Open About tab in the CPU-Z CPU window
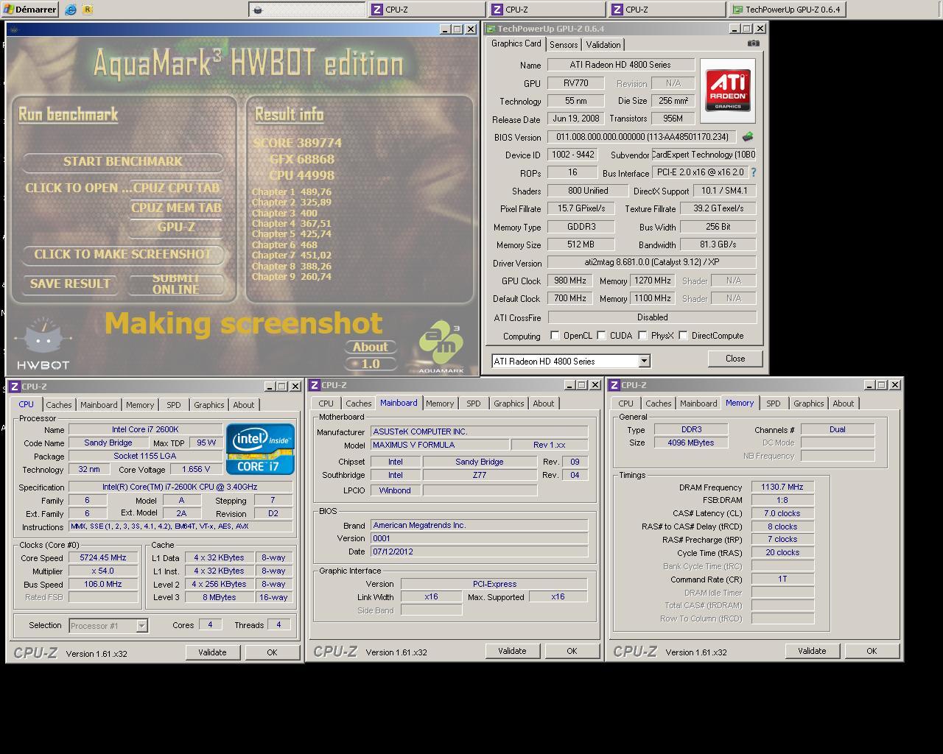 point(244,405)
